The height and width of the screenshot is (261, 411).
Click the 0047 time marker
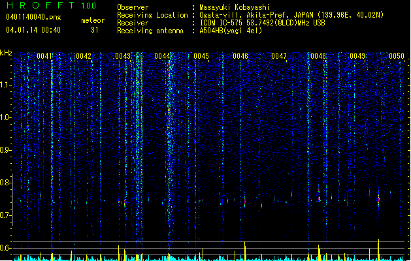point(279,56)
